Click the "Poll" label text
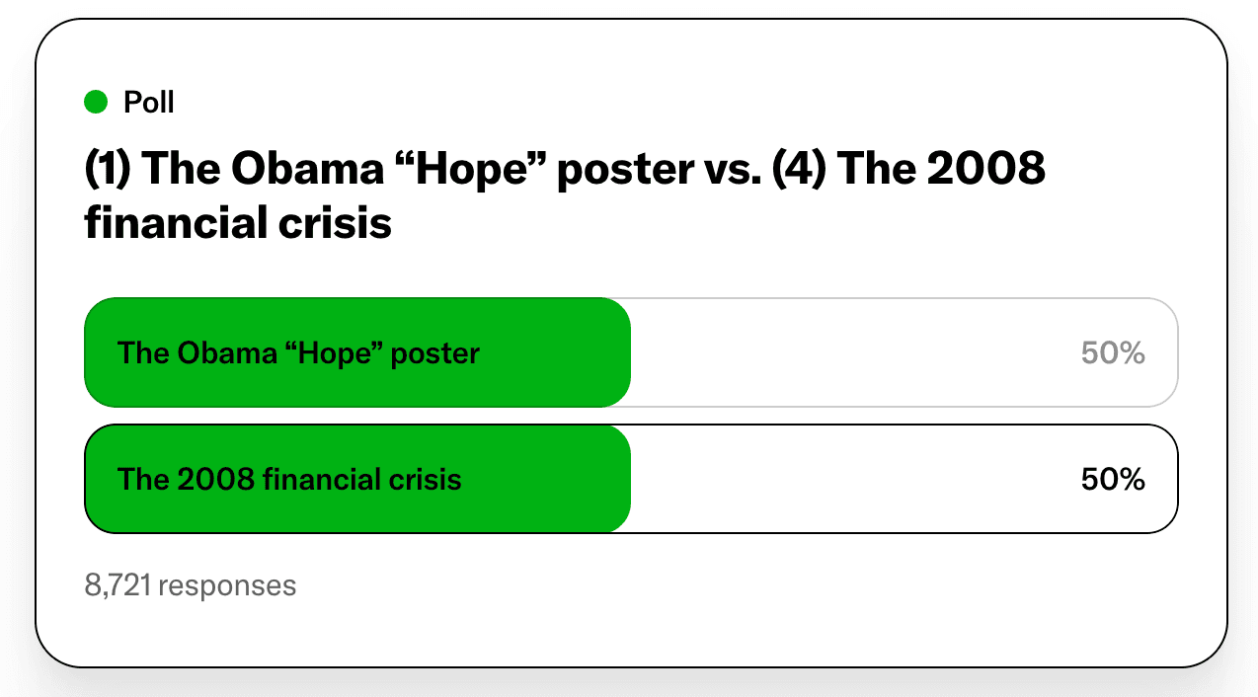 tap(148, 102)
